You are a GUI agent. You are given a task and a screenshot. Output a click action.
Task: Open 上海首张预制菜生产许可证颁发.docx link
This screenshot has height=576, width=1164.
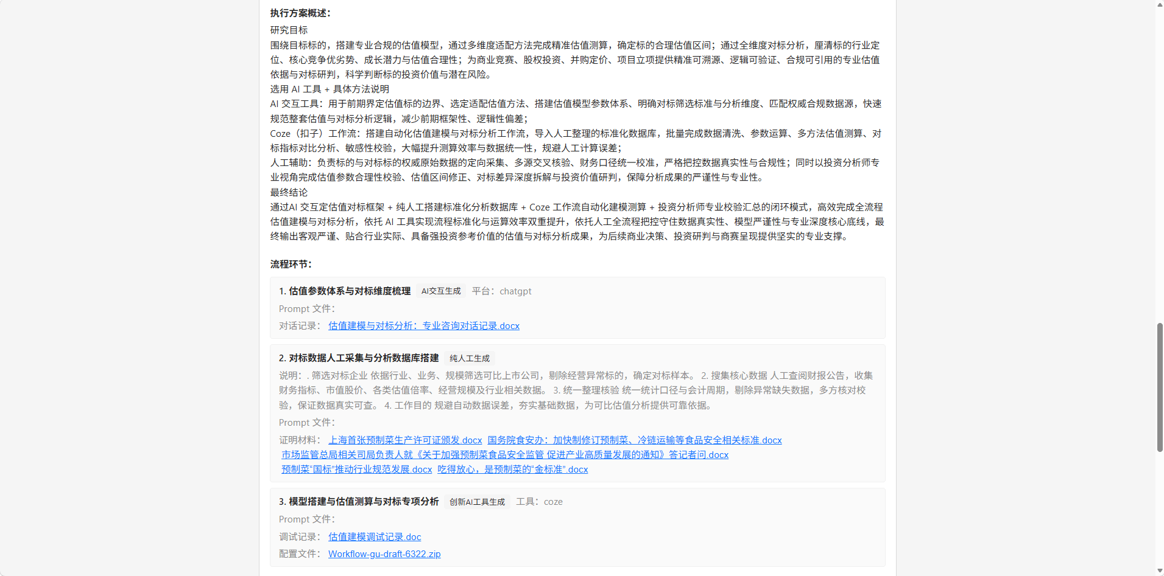405,440
